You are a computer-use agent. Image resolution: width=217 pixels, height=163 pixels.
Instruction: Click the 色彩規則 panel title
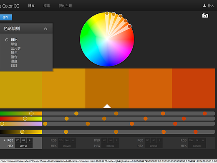pyautogui.click(x=12, y=28)
